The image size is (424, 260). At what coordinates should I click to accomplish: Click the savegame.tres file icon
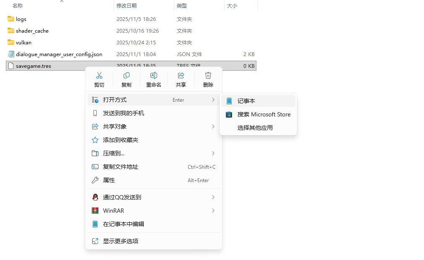(x=11, y=66)
